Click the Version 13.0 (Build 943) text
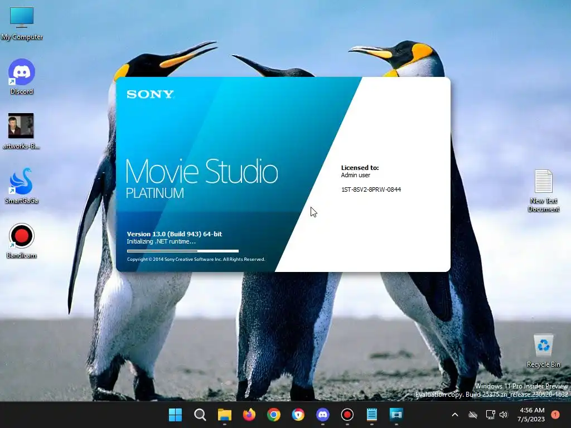Viewport: 571px width, 428px height. 175,234
